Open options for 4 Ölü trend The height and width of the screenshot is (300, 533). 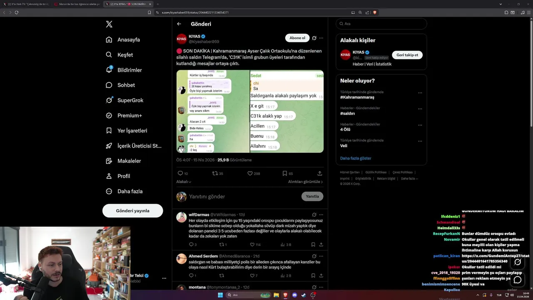coord(420,125)
